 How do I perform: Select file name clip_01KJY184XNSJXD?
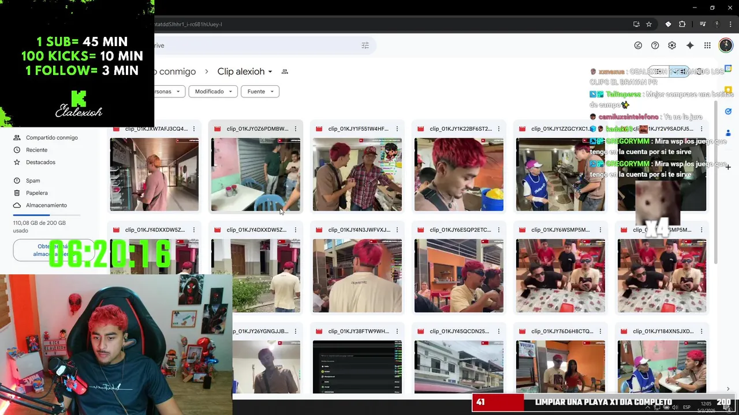(x=663, y=331)
